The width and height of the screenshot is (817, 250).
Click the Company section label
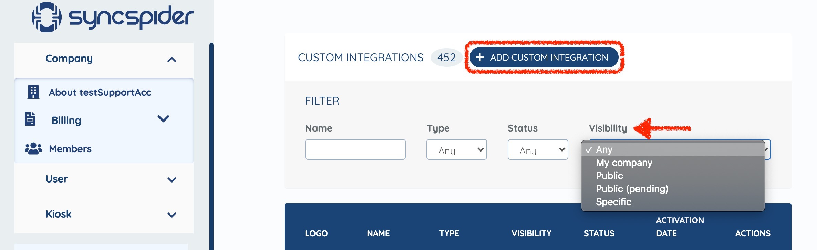[69, 59]
